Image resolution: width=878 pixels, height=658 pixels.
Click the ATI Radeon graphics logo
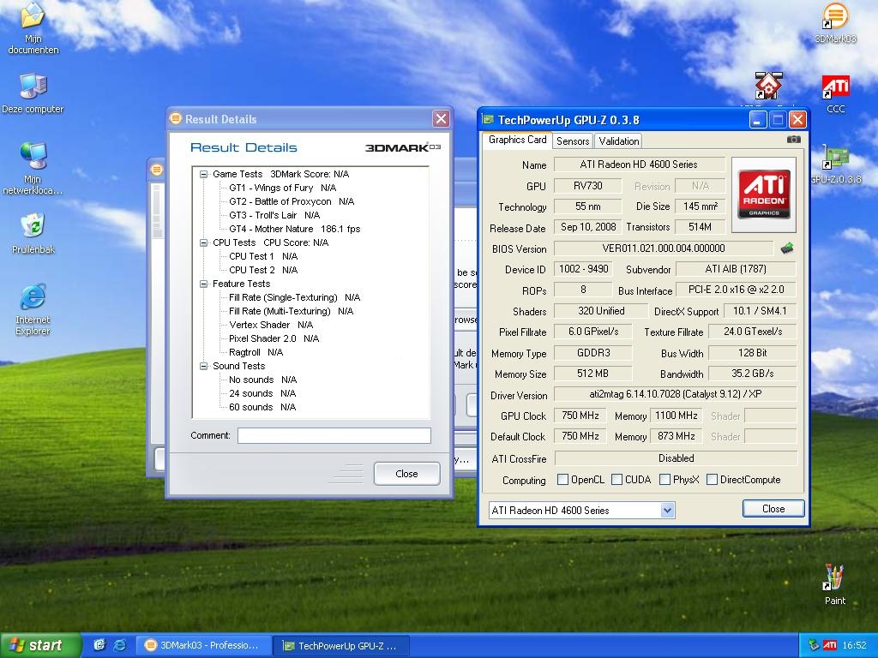[764, 194]
